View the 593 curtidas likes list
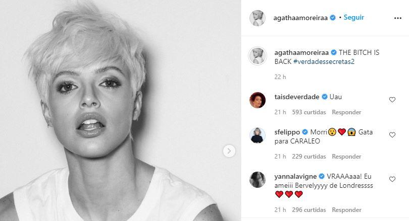409x221 pixels. pyautogui.click(x=309, y=112)
